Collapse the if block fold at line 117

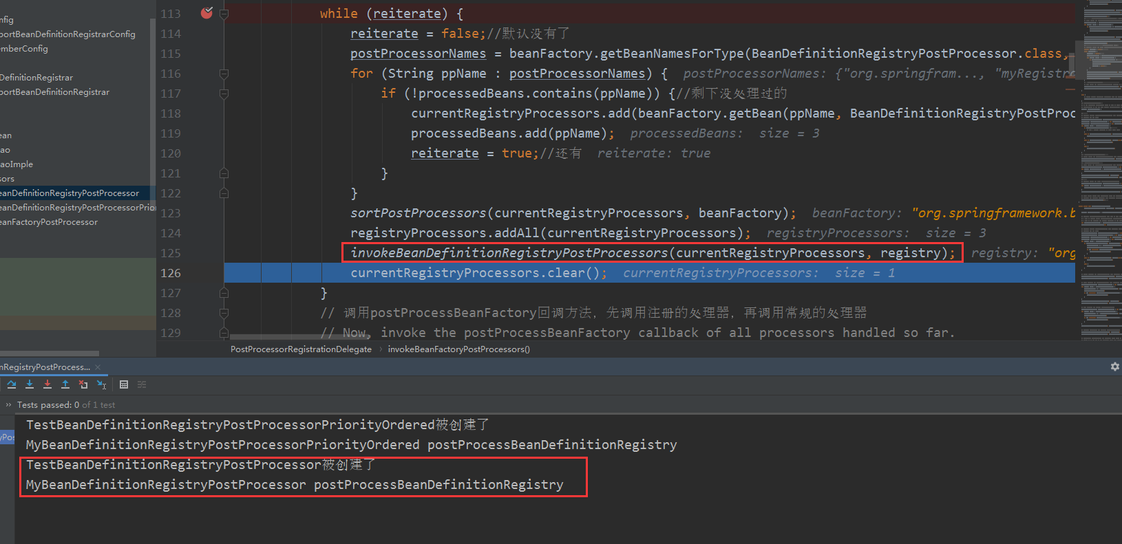pos(224,94)
